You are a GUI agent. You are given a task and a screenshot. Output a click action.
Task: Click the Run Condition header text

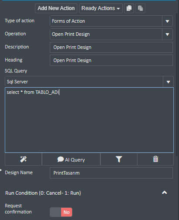(x=43, y=193)
